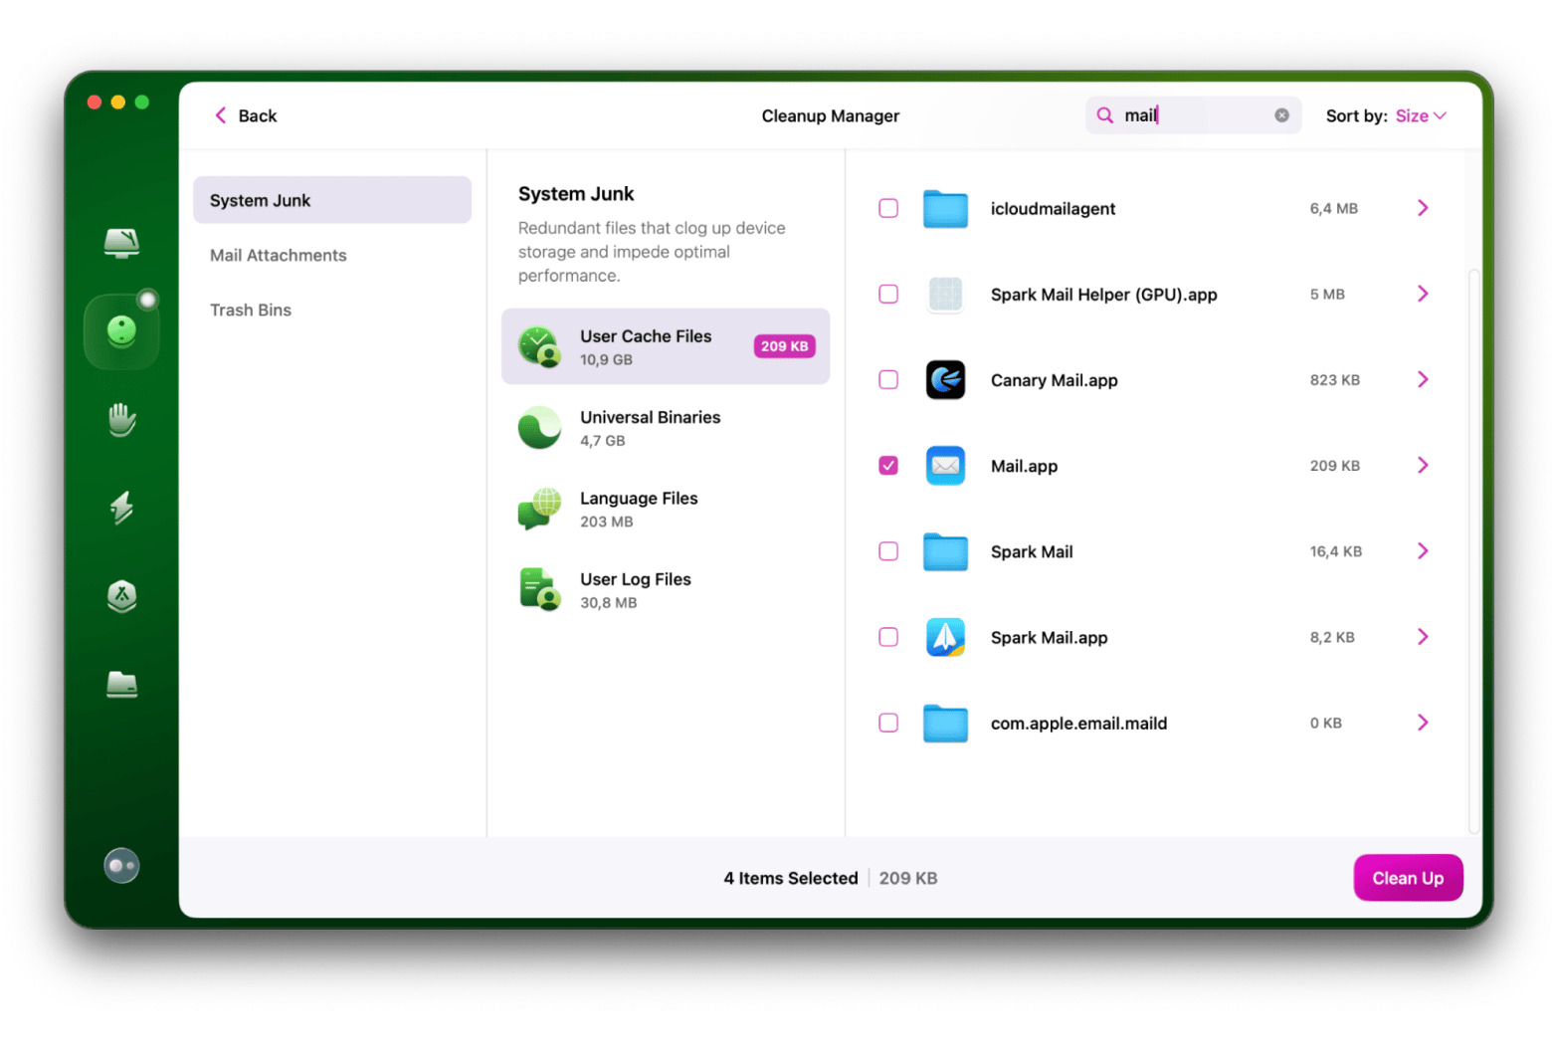
Task: Check the Canary Mail.app checkbox
Action: click(888, 380)
